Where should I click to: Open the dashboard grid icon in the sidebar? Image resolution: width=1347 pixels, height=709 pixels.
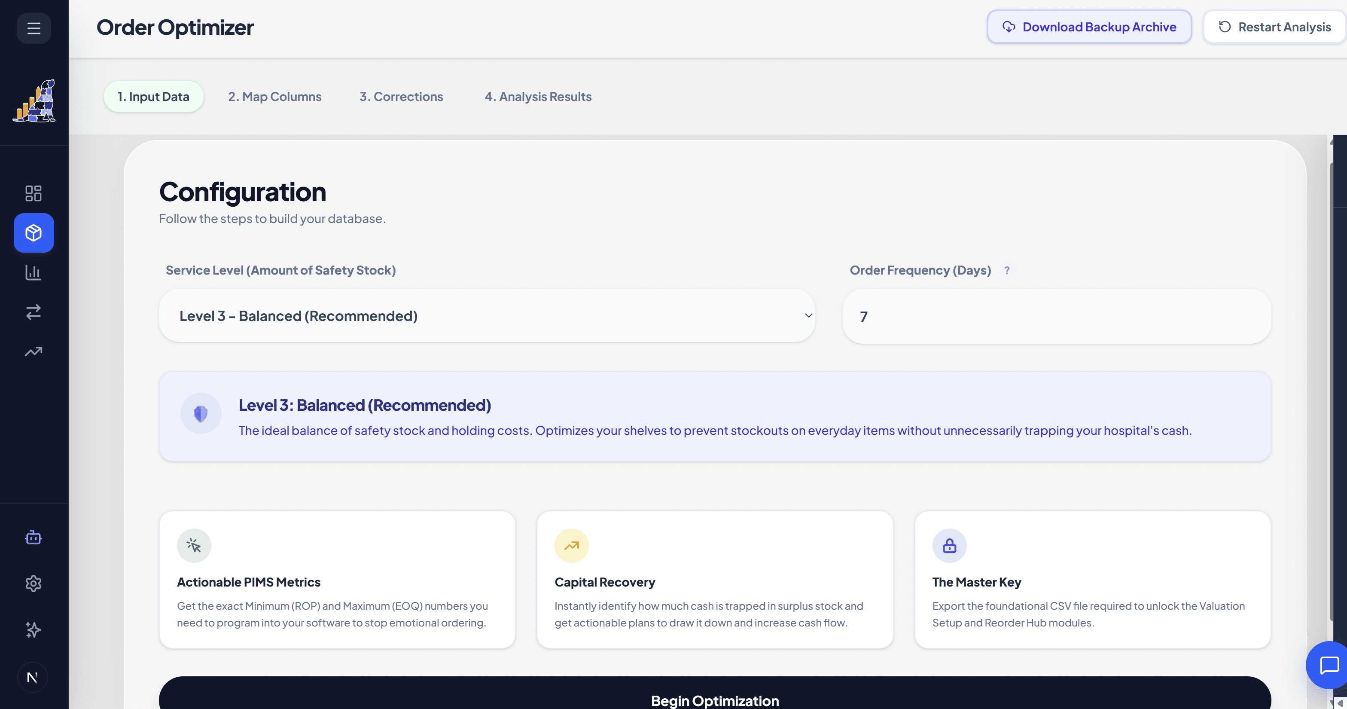pos(34,193)
